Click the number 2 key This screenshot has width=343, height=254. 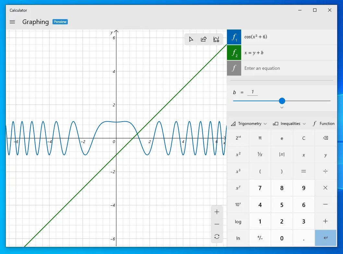tap(282, 221)
